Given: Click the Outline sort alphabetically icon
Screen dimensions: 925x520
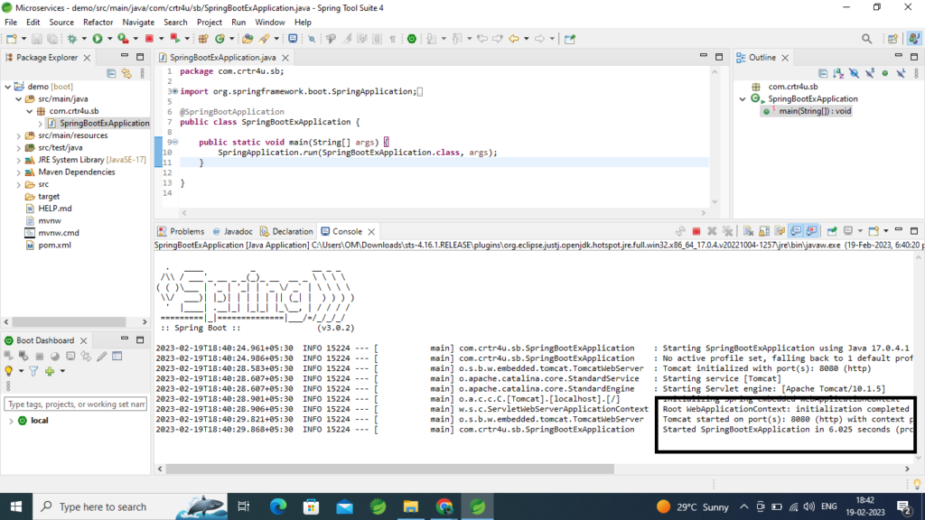Looking at the screenshot, I should 838,73.
